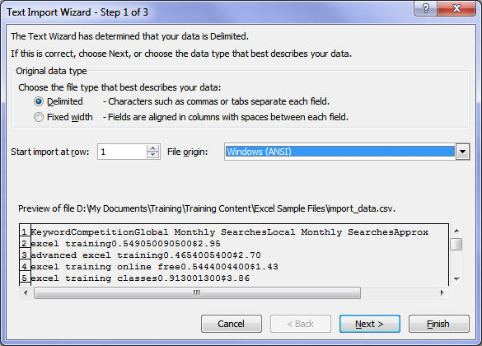Click the Windows (ANSI) file origin box
This screenshot has width=482, height=346.
coord(339,152)
